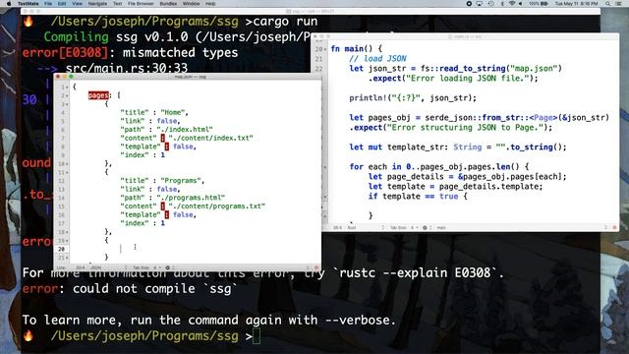This screenshot has height=354, width=629.
Task: Open the Bundles menu
Action: (x=168, y=4)
